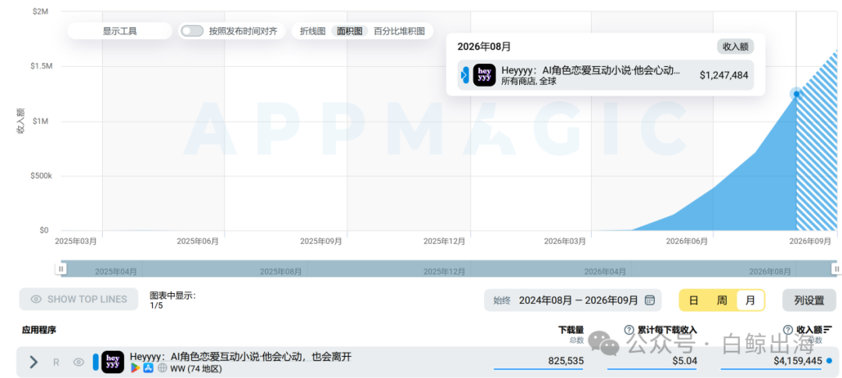
Task: Select the 周 granularity option
Action: pyautogui.click(x=722, y=300)
